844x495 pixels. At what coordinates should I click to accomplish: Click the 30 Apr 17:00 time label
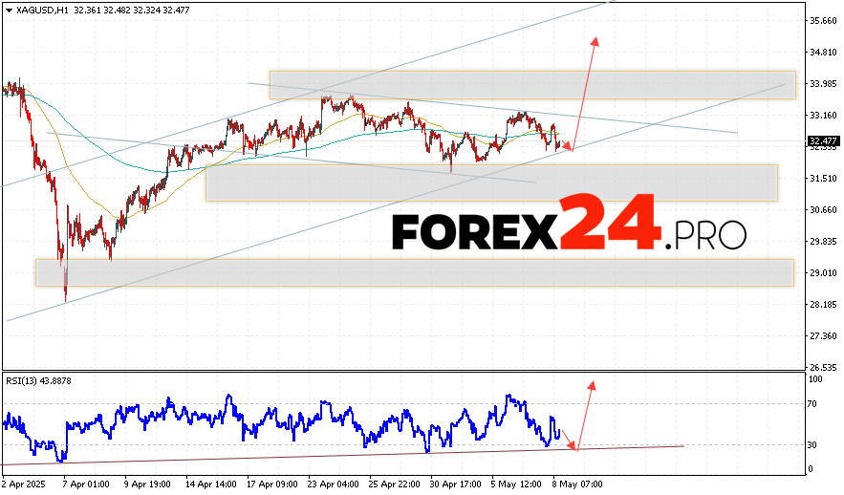click(456, 484)
